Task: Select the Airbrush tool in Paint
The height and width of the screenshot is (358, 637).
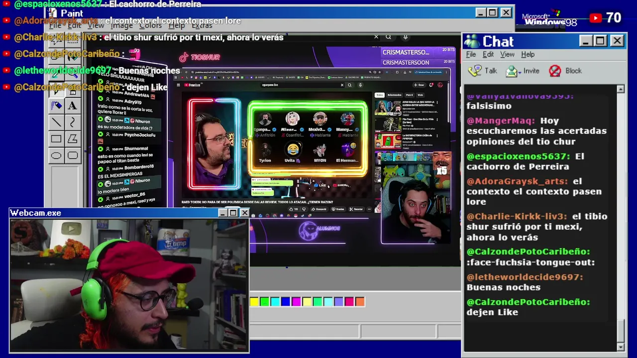Action: click(x=56, y=105)
